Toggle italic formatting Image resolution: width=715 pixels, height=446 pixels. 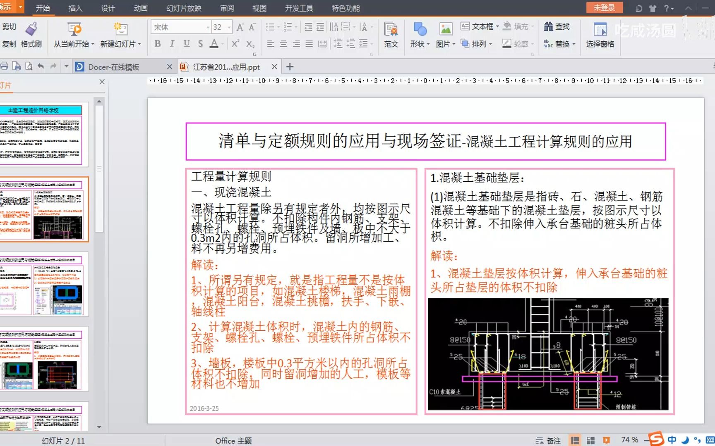(172, 43)
